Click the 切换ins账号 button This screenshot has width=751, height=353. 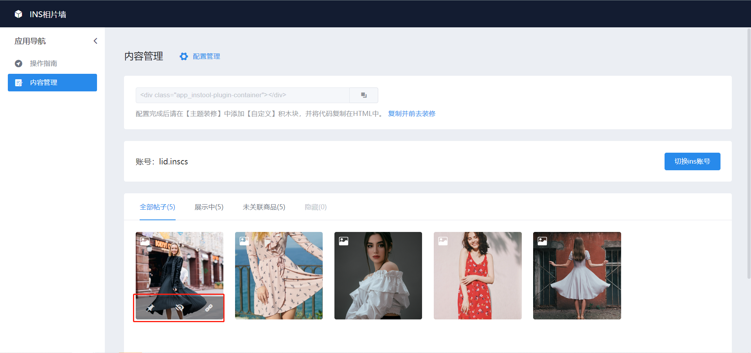692,161
